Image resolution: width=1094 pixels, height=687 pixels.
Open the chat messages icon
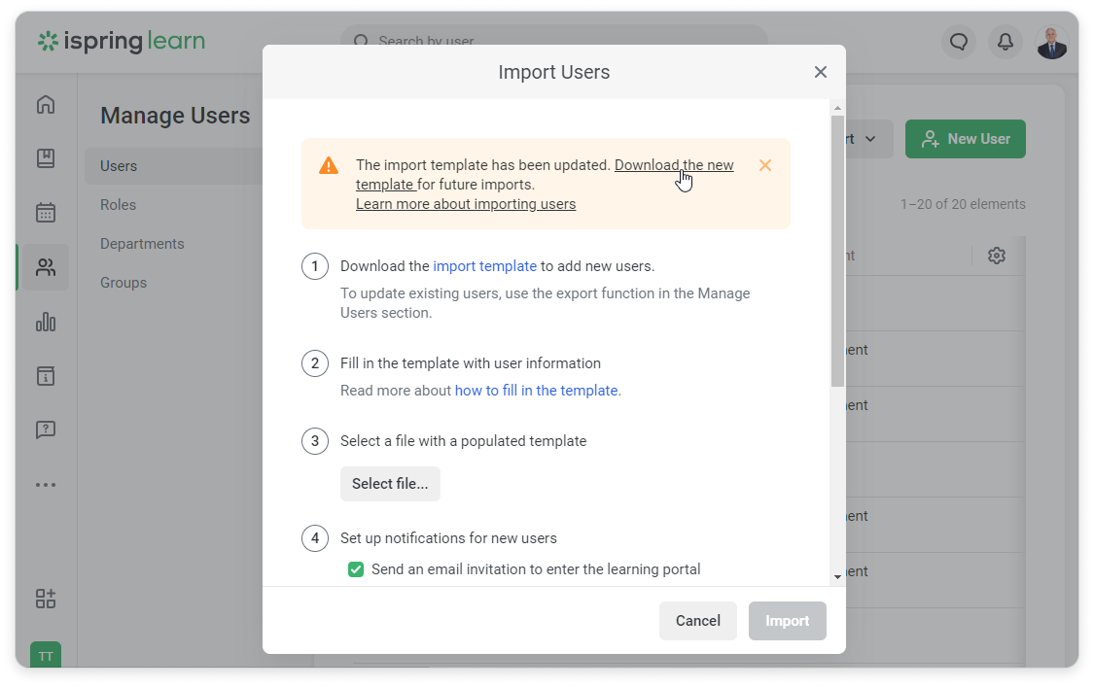pyautogui.click(x=959, y=42)
